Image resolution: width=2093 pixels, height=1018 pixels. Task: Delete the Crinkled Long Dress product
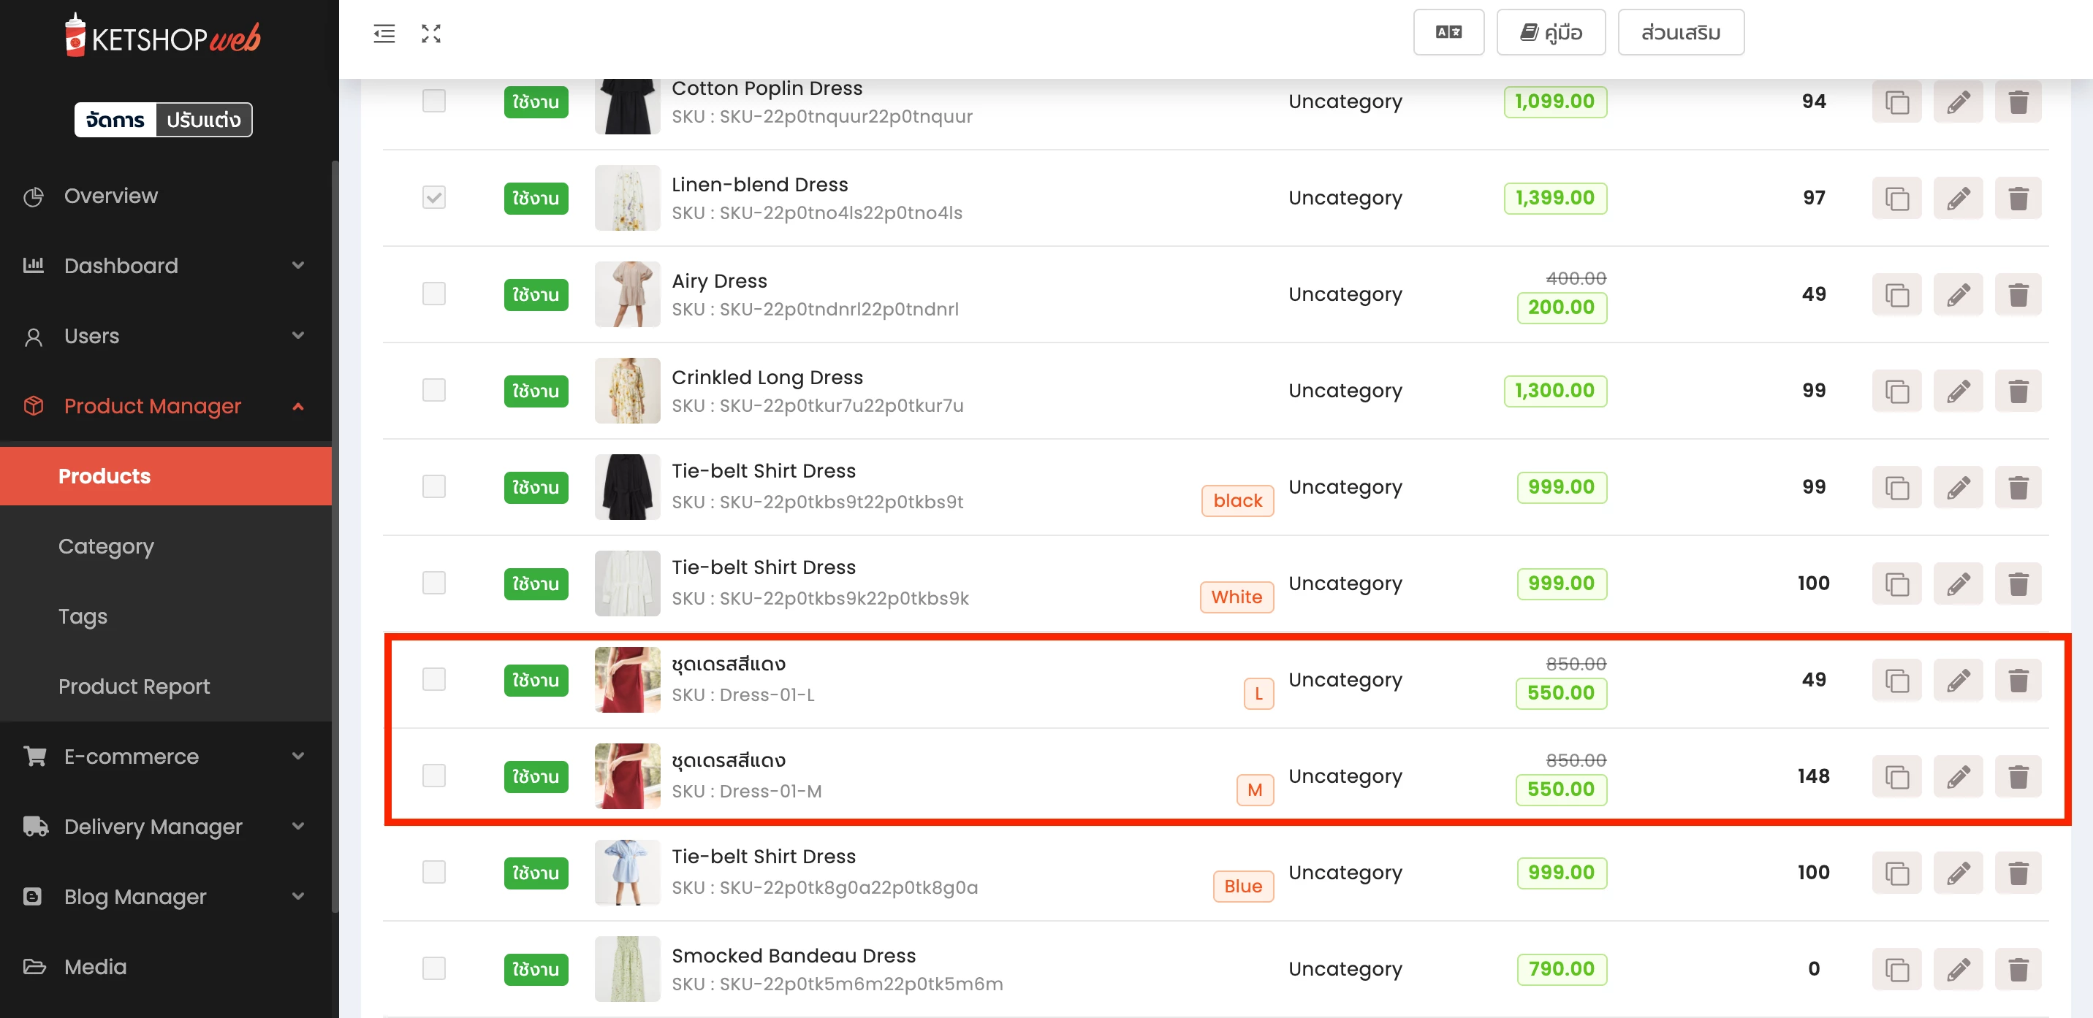click(2018, 391)
